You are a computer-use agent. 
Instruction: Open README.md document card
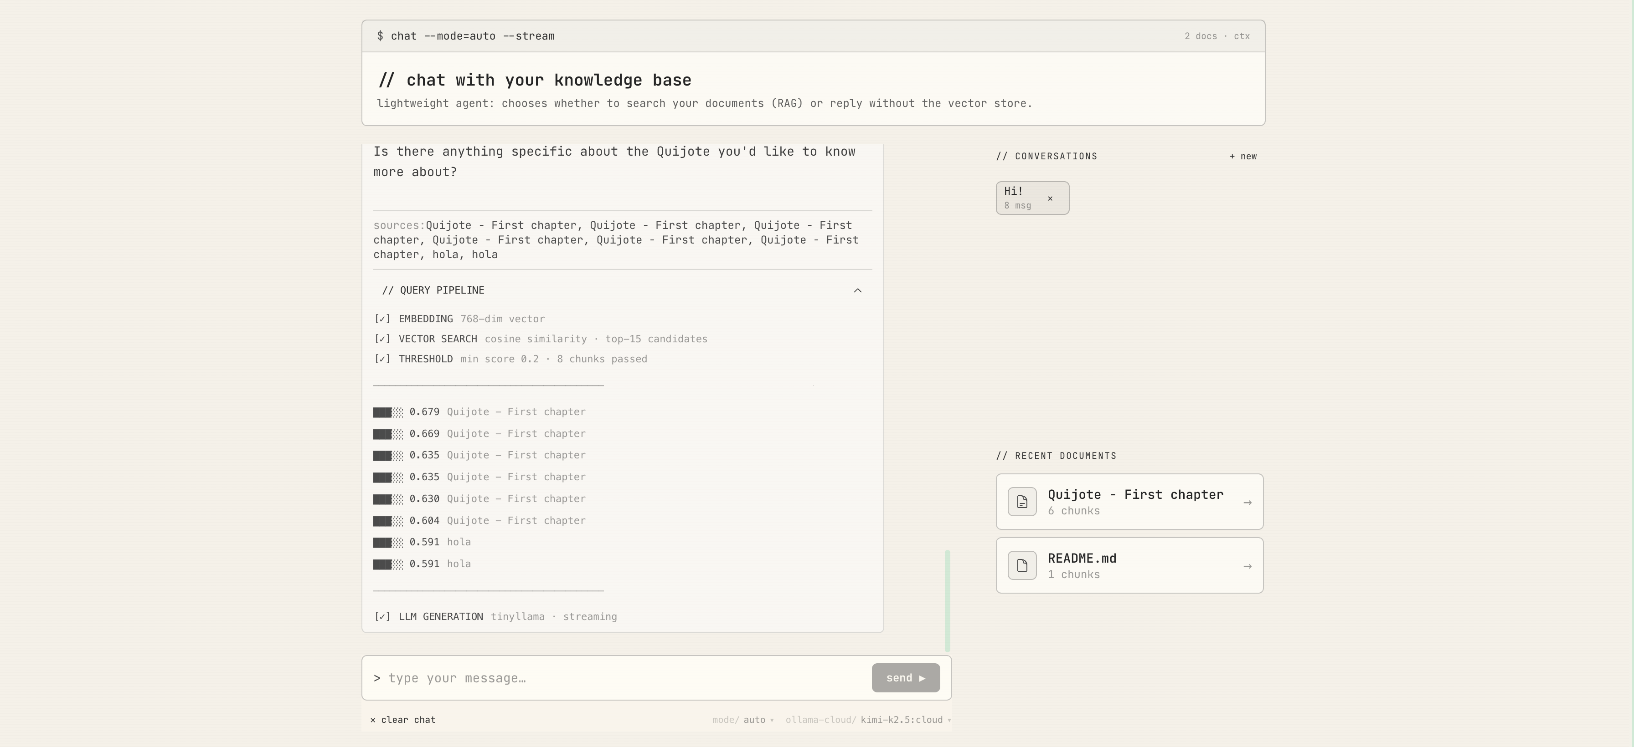(x=1129, y=566)
